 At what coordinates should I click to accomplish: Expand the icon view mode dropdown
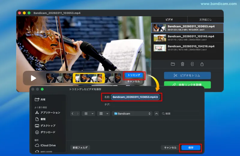[x=88, y=114]
